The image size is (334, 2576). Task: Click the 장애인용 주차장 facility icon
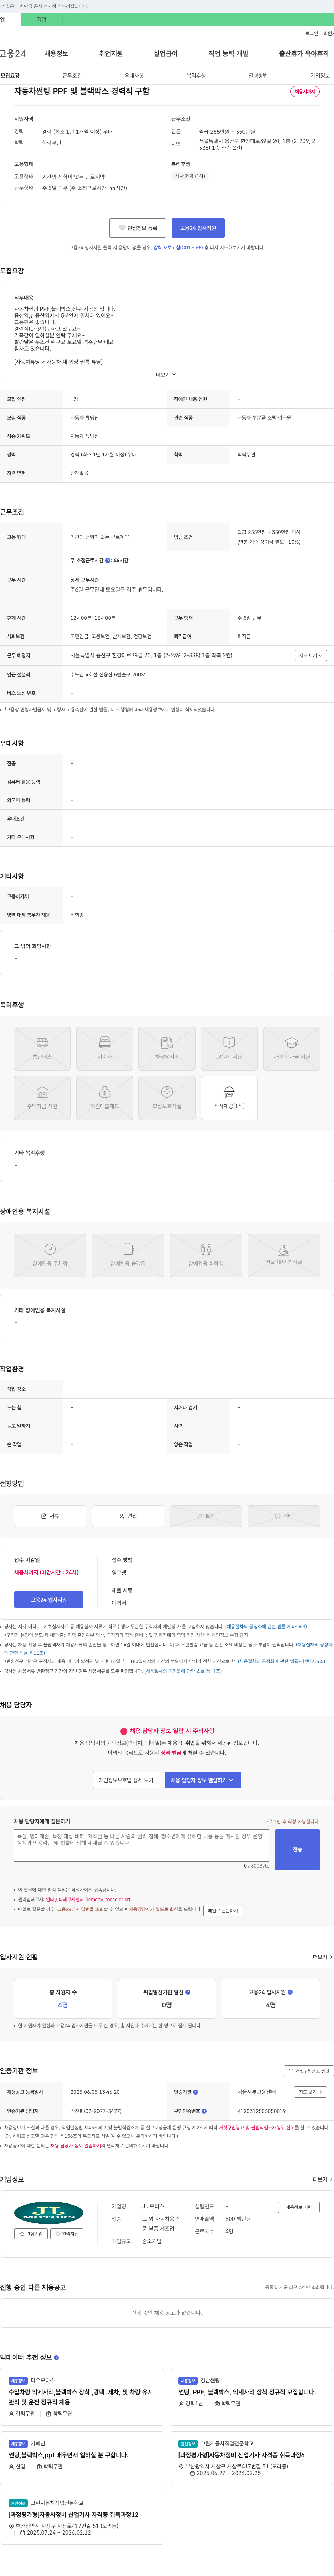pos(50,1255)
